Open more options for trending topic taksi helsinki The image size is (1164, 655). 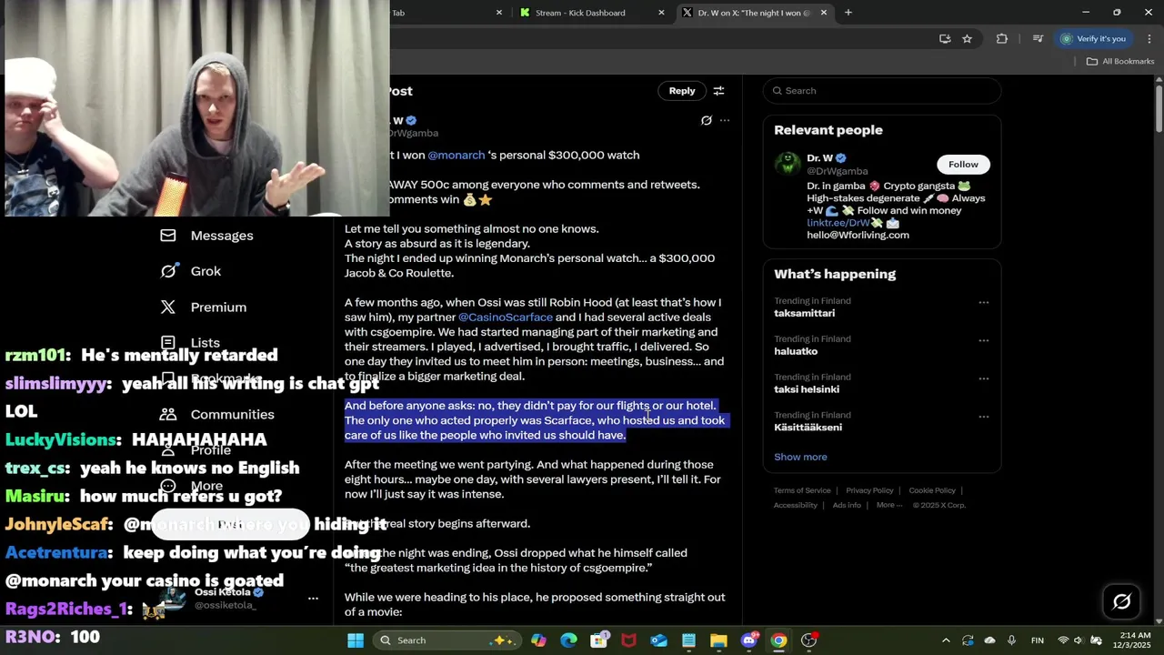(984, 378)
